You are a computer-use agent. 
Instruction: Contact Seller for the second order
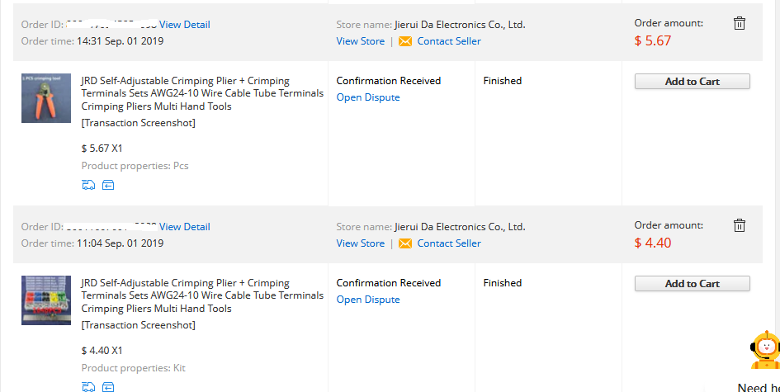(x=449, y=243)
